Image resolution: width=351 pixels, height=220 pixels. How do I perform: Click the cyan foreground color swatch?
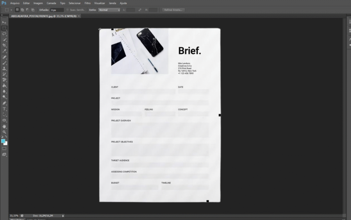point(3,141)
